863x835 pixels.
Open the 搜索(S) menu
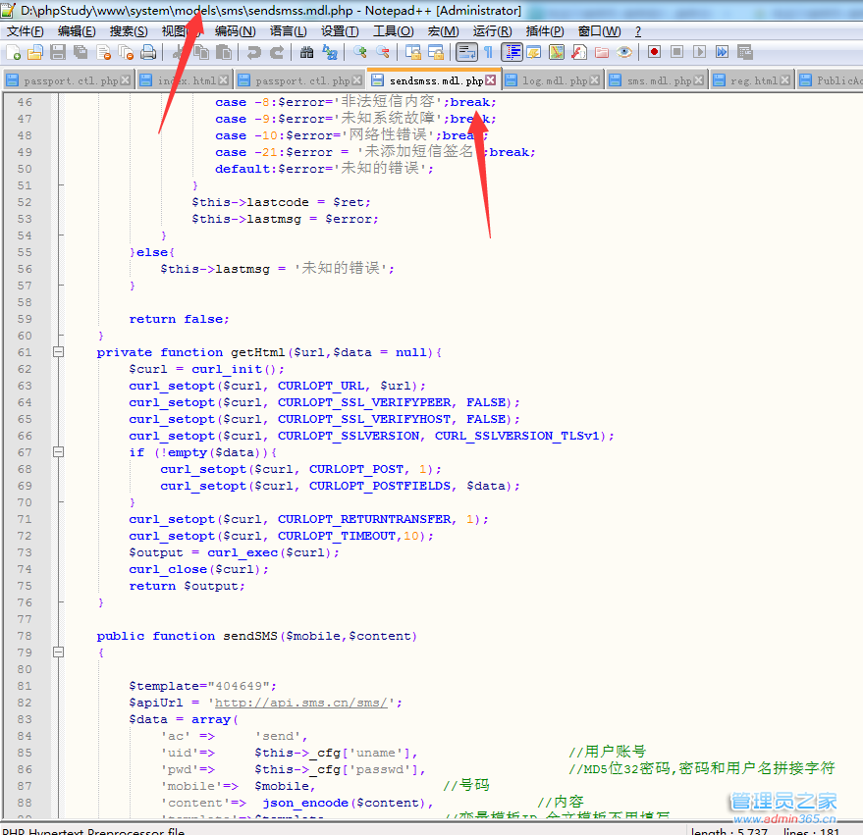tap(129, 31)
